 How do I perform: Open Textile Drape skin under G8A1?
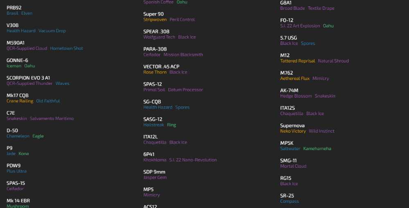tap(321, 8)
